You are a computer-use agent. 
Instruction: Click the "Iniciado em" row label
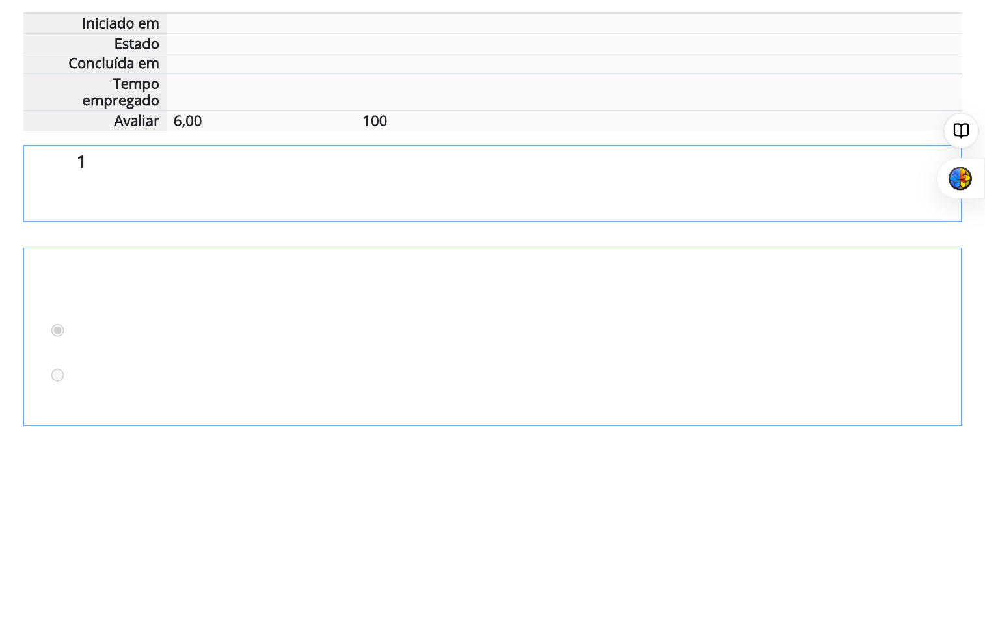pos(120,23)
